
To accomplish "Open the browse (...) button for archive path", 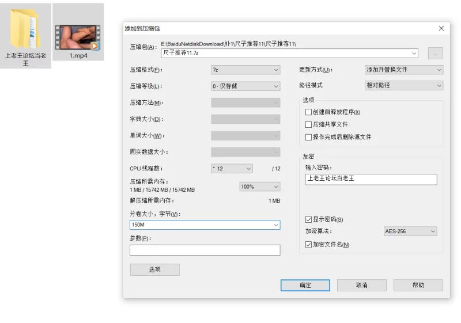I will [435, 54].
